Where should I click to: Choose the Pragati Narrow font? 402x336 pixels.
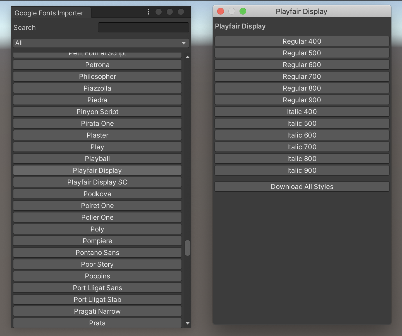97,311
